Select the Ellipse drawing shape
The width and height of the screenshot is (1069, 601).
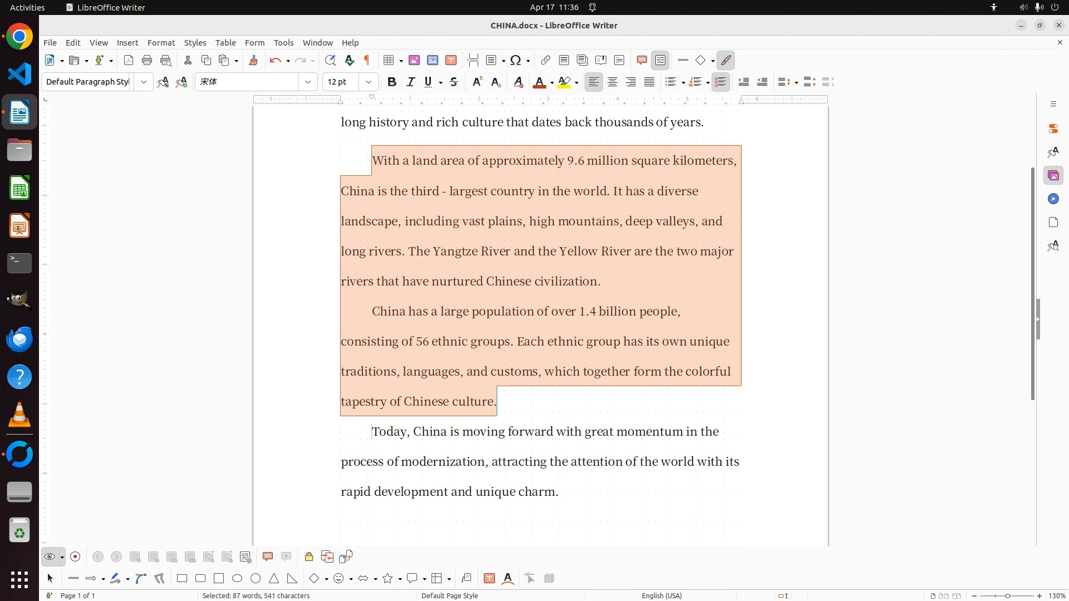[237, 578]
